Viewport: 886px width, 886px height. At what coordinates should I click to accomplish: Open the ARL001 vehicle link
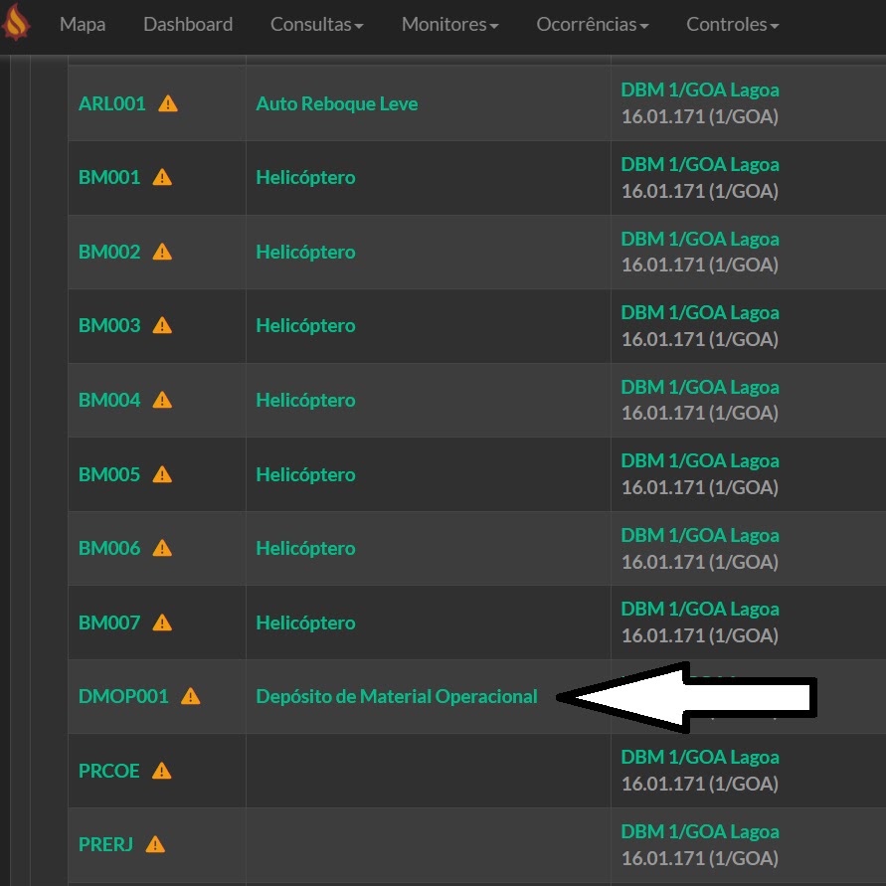112,104
